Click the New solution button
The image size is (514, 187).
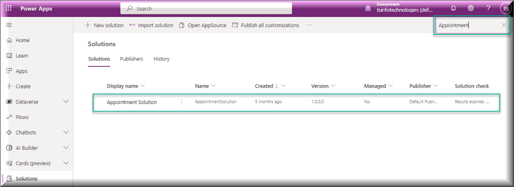[104, 25]
